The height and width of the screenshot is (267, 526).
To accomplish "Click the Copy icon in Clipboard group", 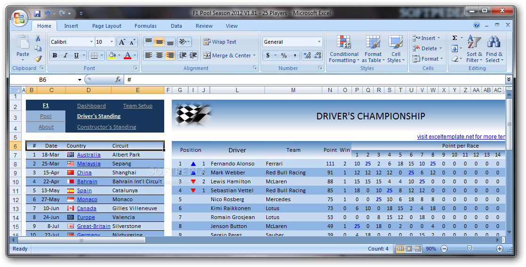I will click(38, 48).
